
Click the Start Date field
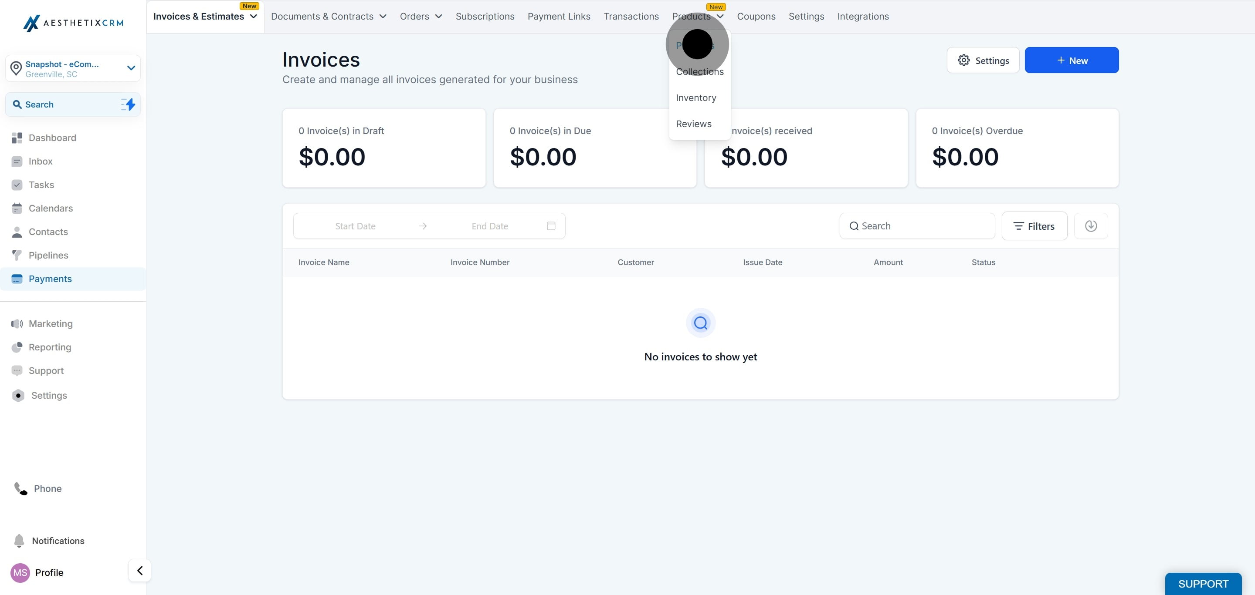[355, 226]
